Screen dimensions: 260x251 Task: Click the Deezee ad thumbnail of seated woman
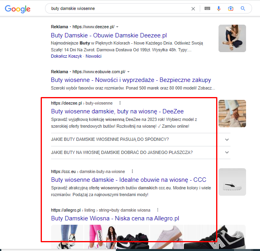[x=232, y=39]
